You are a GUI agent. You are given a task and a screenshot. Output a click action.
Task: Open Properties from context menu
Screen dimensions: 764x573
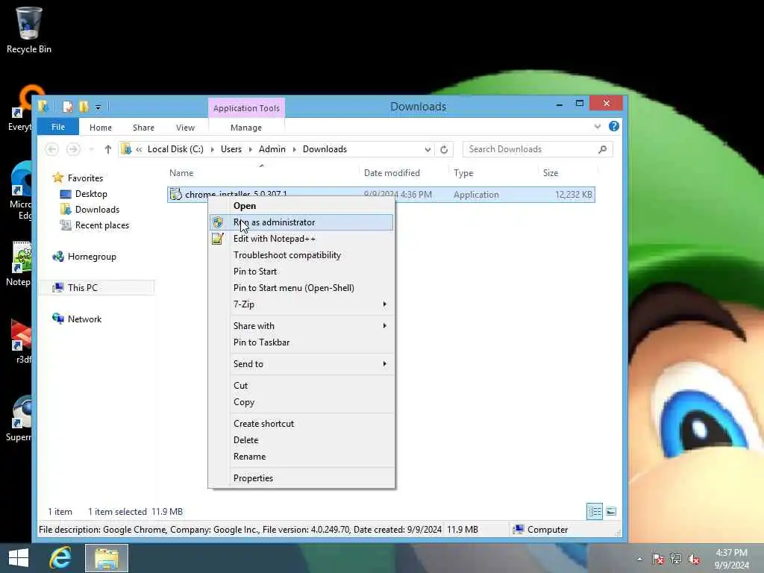coord(301,478)
